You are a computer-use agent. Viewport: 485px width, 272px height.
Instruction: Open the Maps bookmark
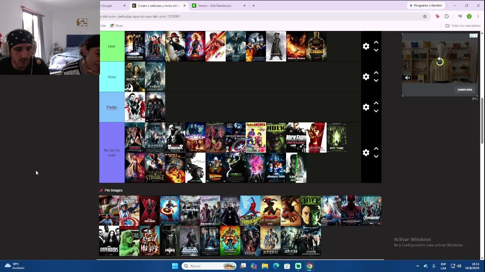116,26
